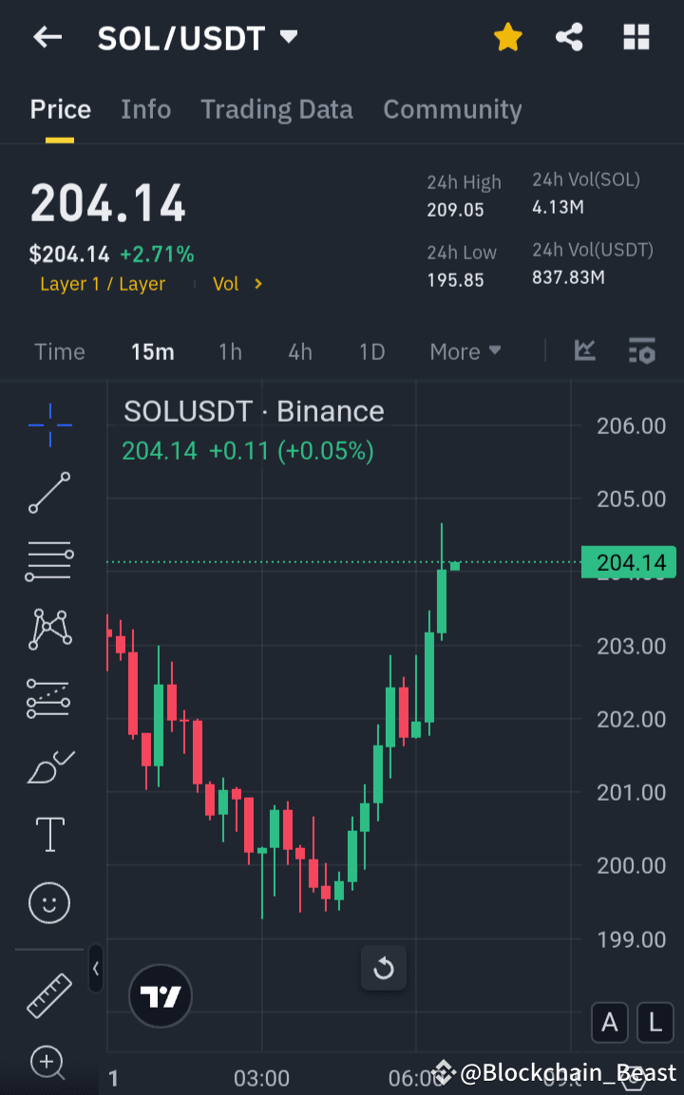The height and width of the screenshot is (1095, 684).
Task: Enable alert mode with the A button
Action: pyautogui.click(x=610, y=1023)
